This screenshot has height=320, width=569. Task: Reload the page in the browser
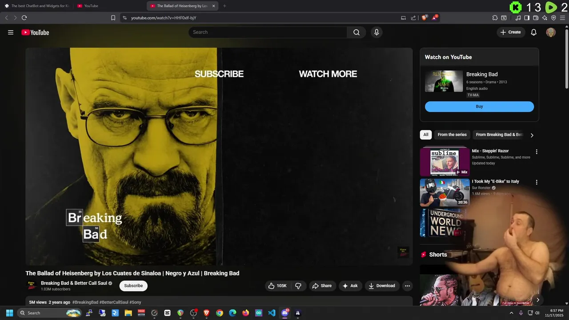(24, 18)
